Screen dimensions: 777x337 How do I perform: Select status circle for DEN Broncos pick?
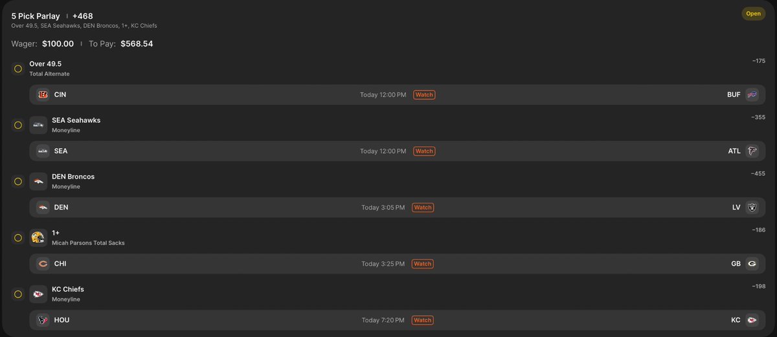click(x=18, y=181)
